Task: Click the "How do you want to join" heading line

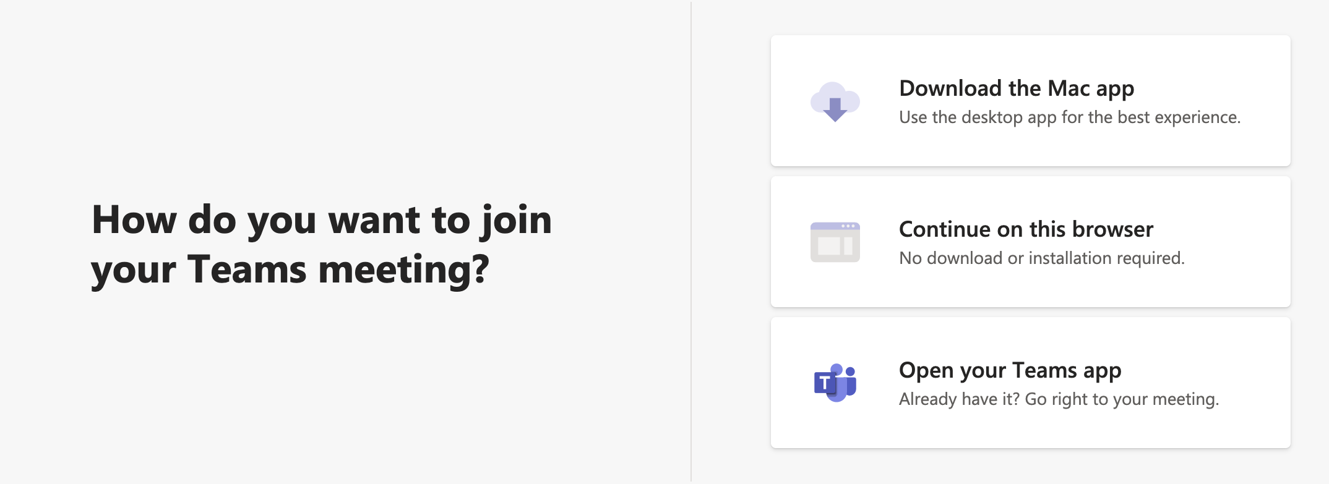Action: coord(321,220)
